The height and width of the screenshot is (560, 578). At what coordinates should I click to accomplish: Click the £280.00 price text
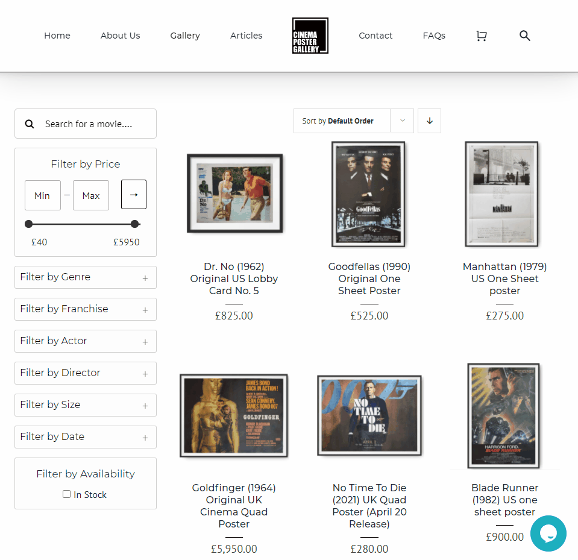pos(369,549)
